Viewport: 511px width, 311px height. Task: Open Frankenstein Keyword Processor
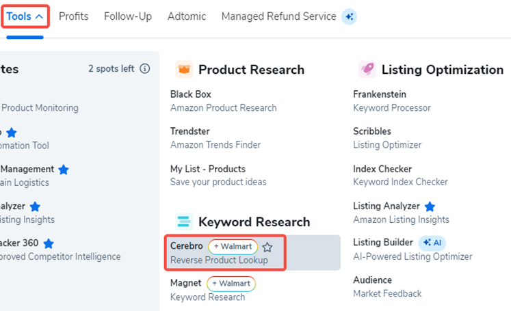pos(392,101)
